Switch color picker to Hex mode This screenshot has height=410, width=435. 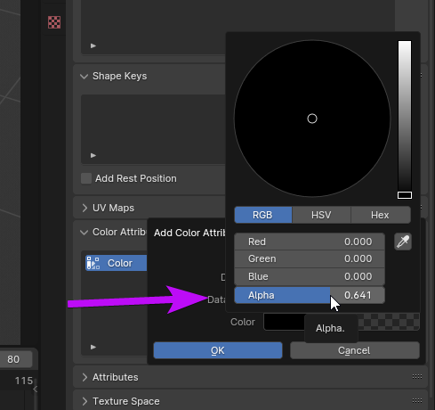pos(381,215)
